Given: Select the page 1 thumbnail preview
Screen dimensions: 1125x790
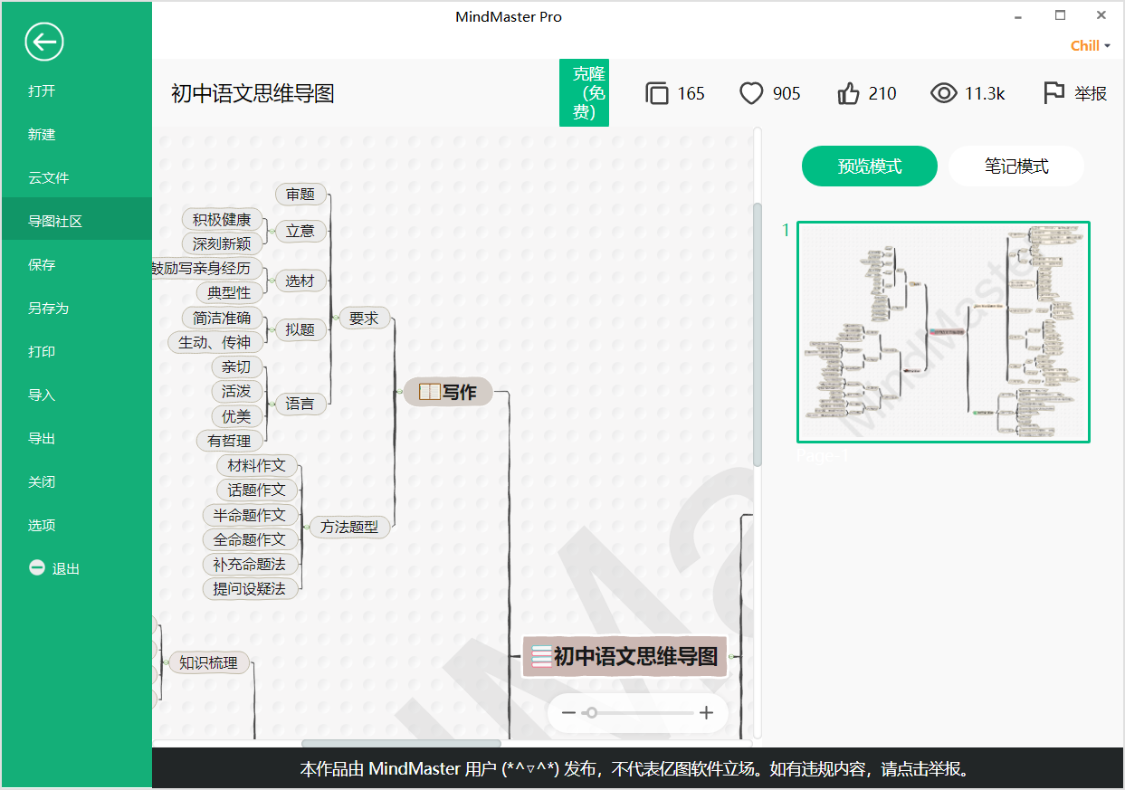Looking at the screenshot, I should coord(943,332).
